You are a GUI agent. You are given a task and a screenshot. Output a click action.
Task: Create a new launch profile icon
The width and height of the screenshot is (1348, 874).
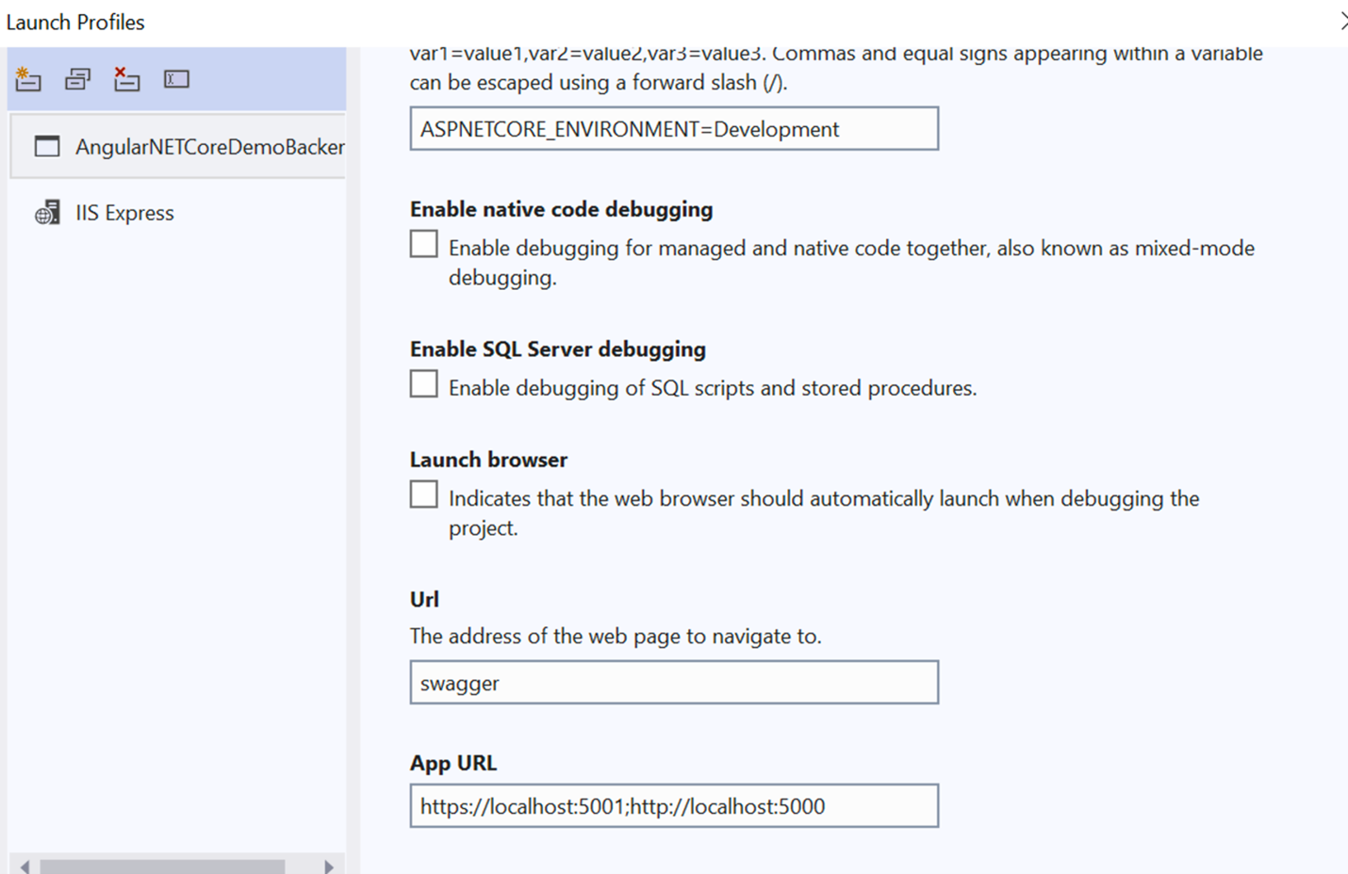[28, 79]
